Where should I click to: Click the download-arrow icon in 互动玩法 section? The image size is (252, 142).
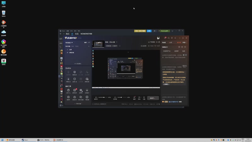pyautogui.click(x=68, y=80)
